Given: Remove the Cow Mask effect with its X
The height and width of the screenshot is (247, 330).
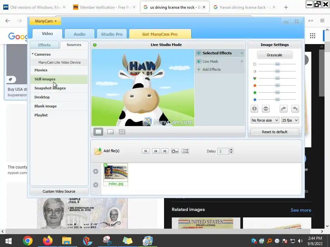Looking at the screenshot, I should (x=242, y=61).
